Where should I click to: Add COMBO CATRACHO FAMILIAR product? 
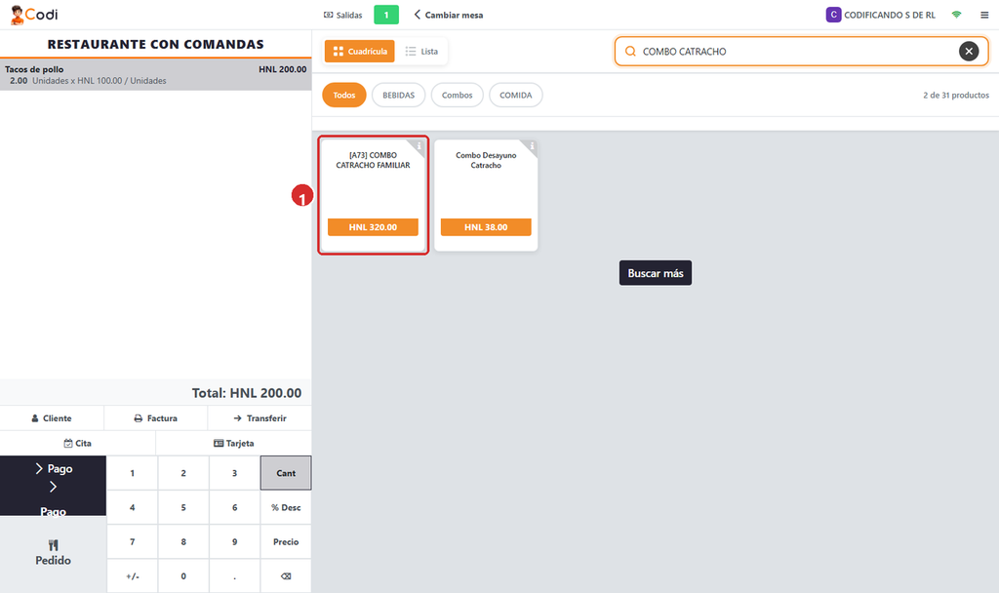coord(374,195)
